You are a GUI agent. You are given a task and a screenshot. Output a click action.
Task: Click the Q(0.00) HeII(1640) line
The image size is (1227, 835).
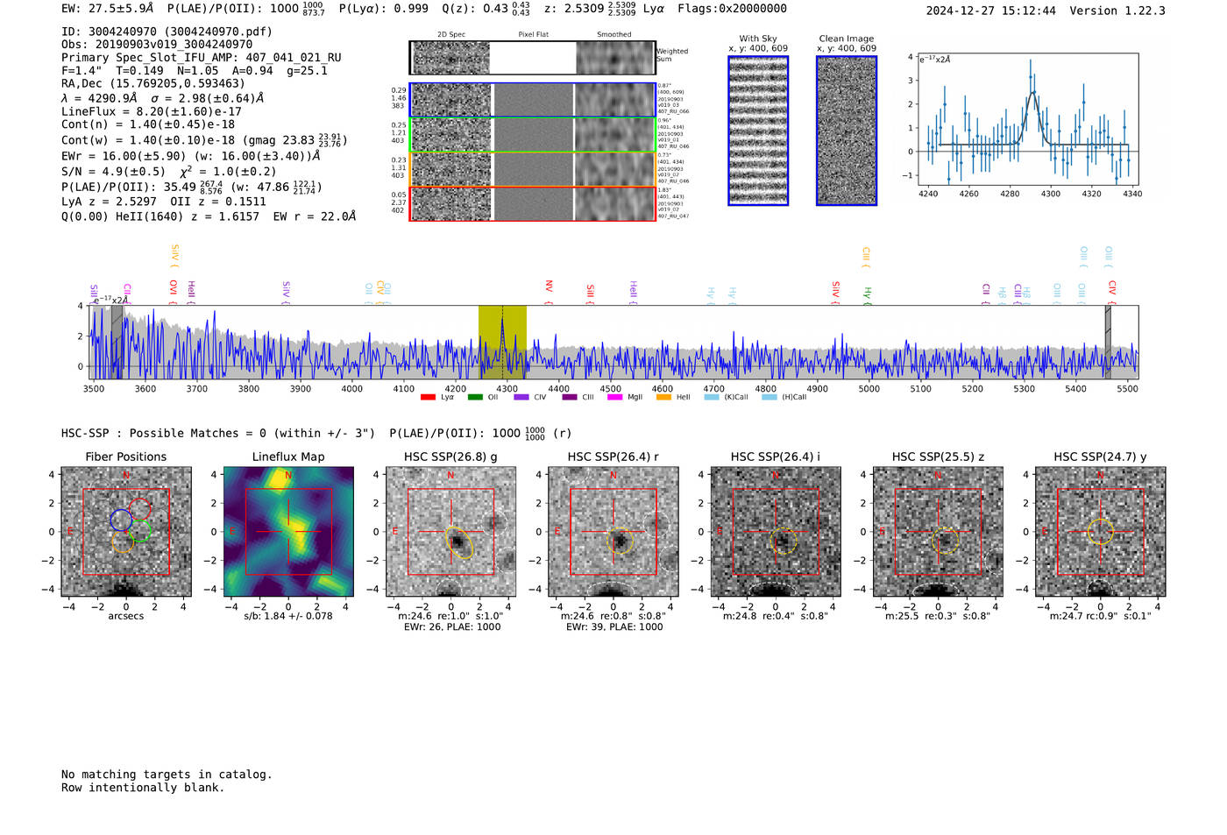point(209,216)
